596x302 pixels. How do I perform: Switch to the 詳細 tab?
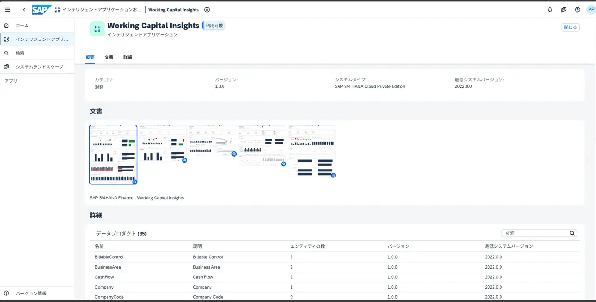[x=128, y=57]
